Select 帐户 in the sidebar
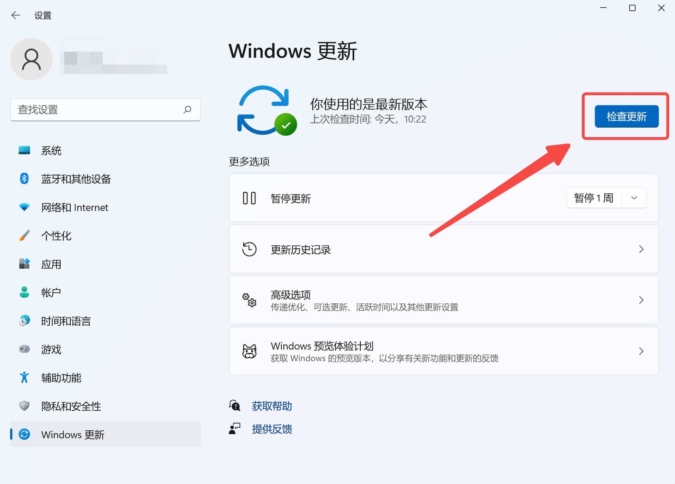This screenshot has height=484, width=675. click(x=105, y=292)
